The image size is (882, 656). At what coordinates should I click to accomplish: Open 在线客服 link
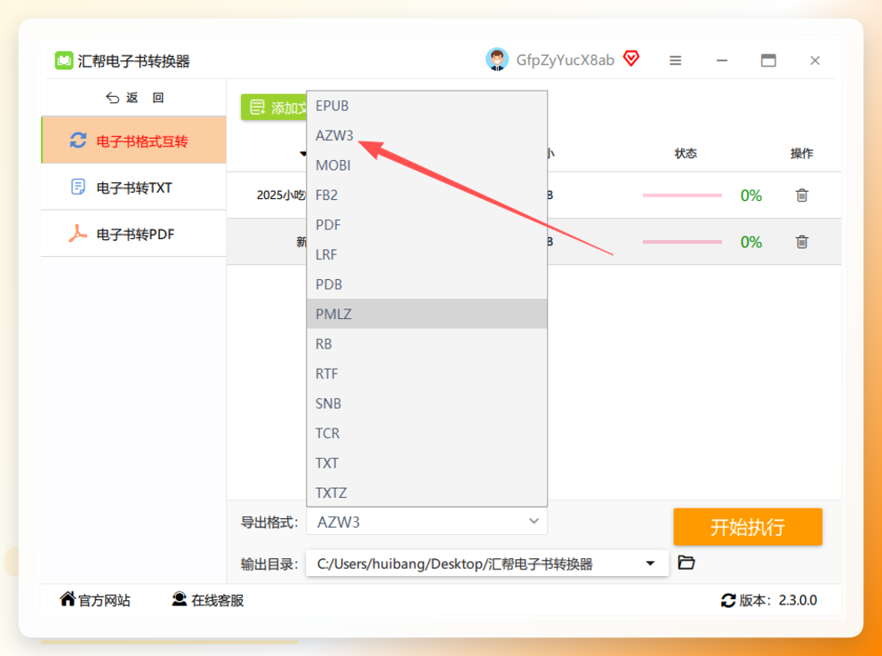click(x=208, y=600)
